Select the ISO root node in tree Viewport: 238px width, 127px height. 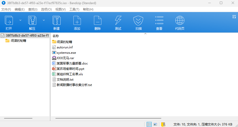pyautogui.click(x=25, y=36)
